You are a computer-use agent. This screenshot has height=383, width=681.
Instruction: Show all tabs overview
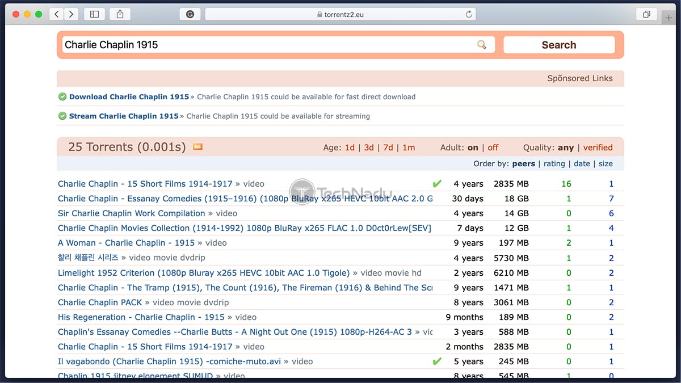click(646, 15)
